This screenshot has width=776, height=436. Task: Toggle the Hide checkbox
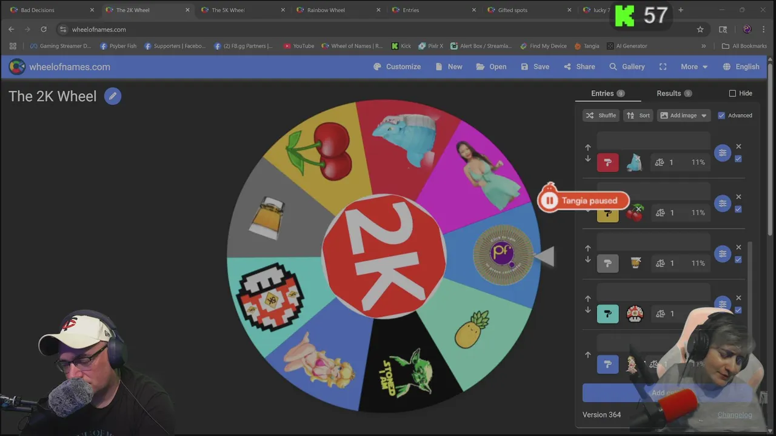tap(732, 93)
